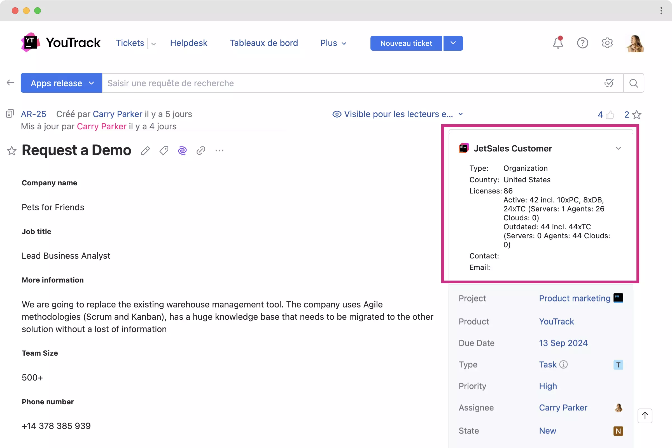Open the administration gear settings
672x448 pixels.
click(x=607, y=43)
